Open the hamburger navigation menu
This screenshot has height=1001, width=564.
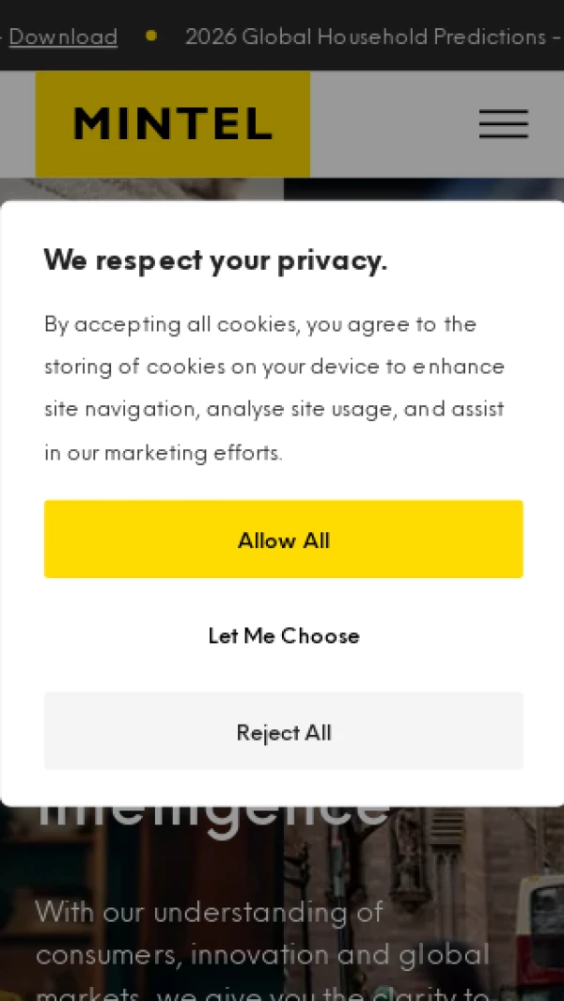point(503,124)
